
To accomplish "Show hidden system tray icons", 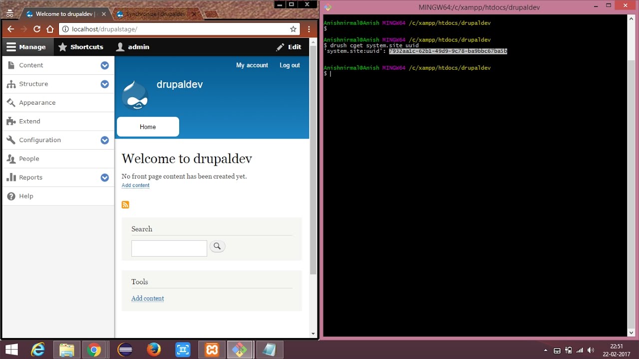I will coord(545,350).
